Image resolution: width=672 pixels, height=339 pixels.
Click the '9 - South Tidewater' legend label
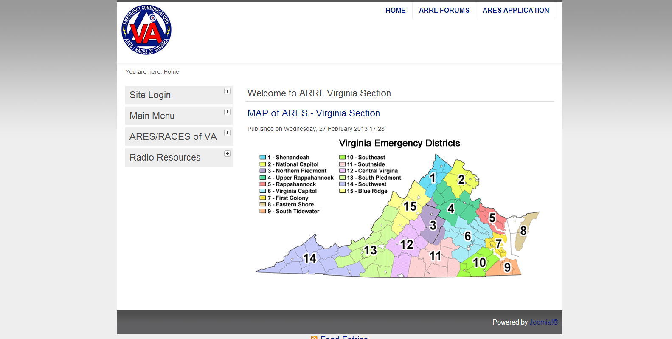(x=293, y=211)
